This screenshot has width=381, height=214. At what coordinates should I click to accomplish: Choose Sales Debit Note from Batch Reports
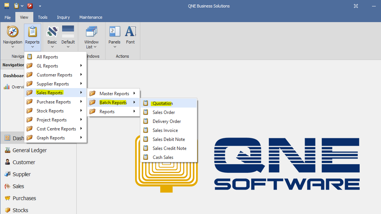[x=169, y=139]
